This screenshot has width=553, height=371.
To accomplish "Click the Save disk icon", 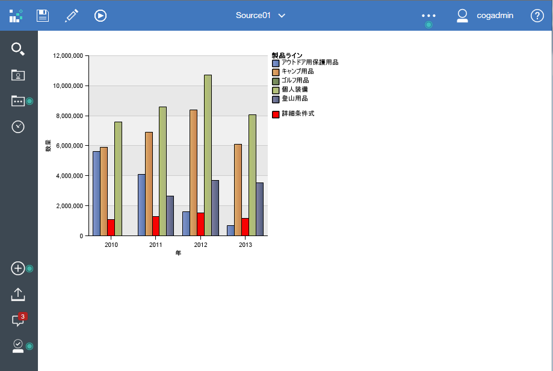I will coord(43,16).
